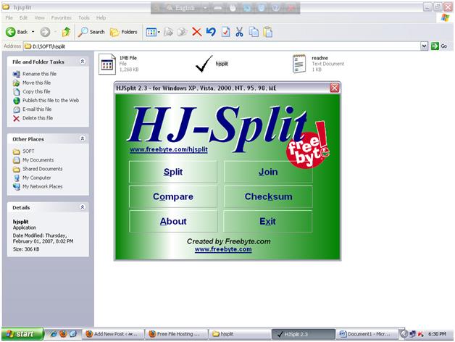Click the address bar path field
Screen dimensions: 455x342
coord(222,46)
